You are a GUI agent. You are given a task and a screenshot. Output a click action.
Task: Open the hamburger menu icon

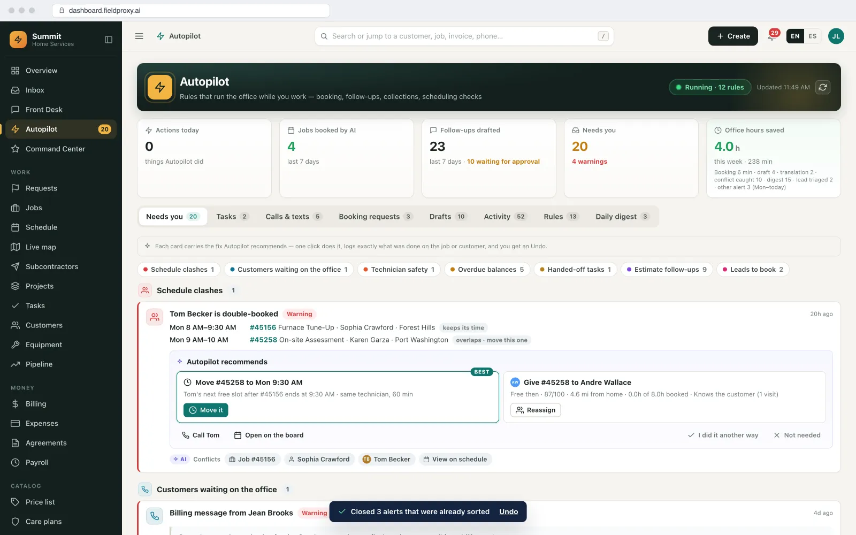(139, 36)
